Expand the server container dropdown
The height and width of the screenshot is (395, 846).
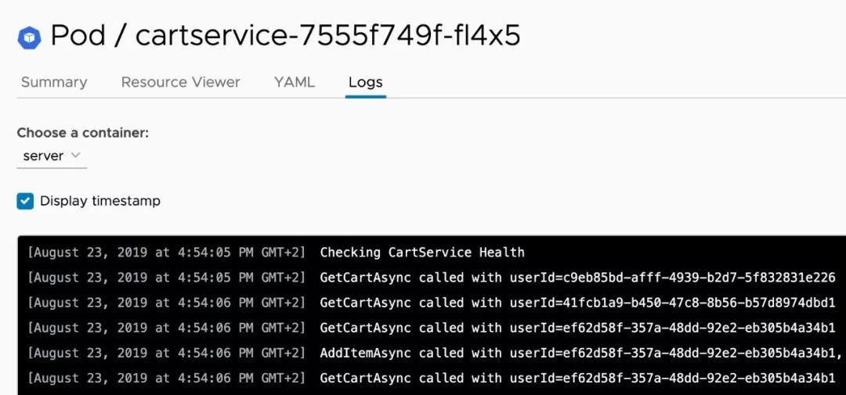(52, 156)
